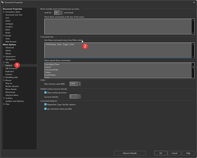Viewport: 197px width, 158px height.
Task: Select Grid in the tree
Action: [x=7, y=18]
